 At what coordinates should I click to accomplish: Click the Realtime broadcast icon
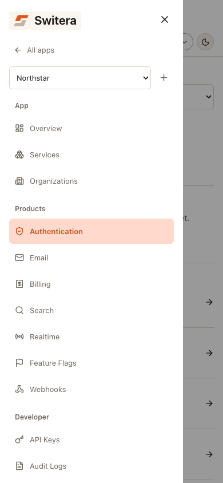[19, 336]
